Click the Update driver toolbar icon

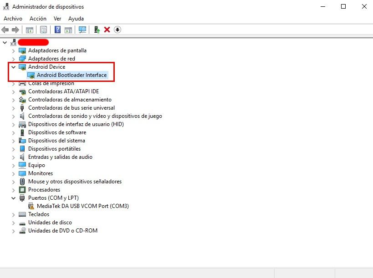tap(97, 30)
